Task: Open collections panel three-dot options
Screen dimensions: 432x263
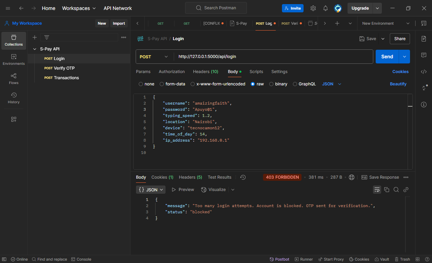Action: pyautogui.click(x=124, y=37)
